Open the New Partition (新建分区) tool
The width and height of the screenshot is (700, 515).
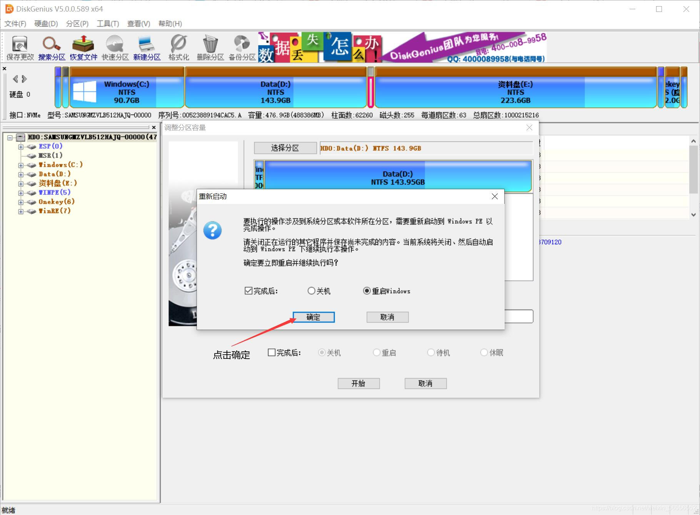[147, 48]
